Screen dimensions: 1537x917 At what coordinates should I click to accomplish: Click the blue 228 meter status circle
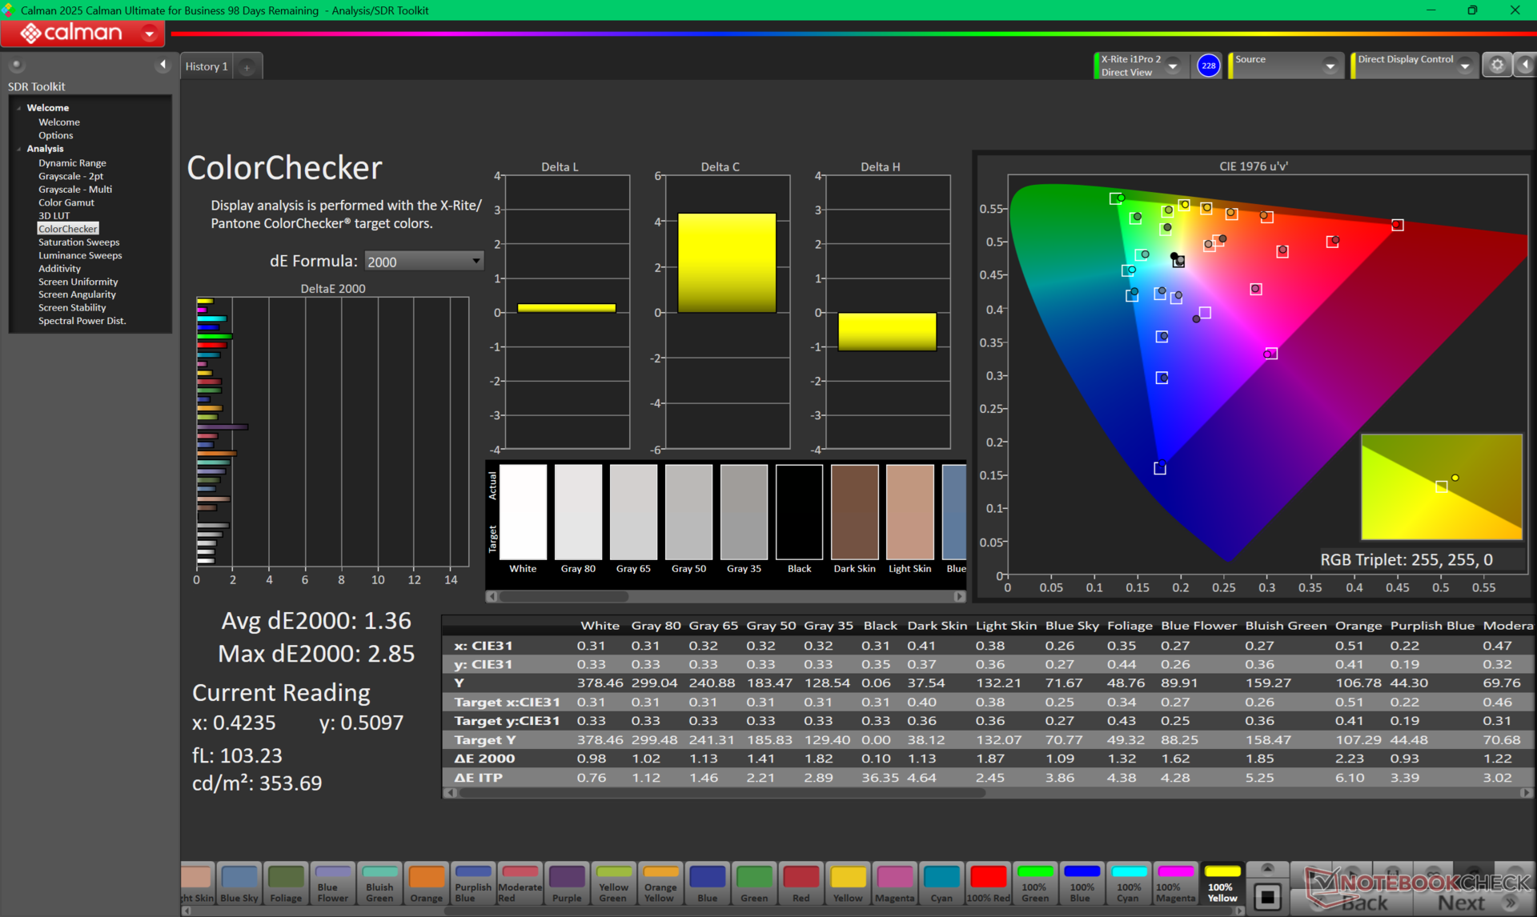coord(1208,66)
